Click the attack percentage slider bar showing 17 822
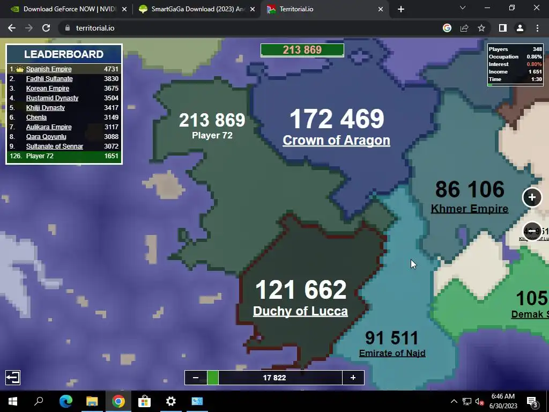This screenshot has height=412, width=549. coord(274,377)
